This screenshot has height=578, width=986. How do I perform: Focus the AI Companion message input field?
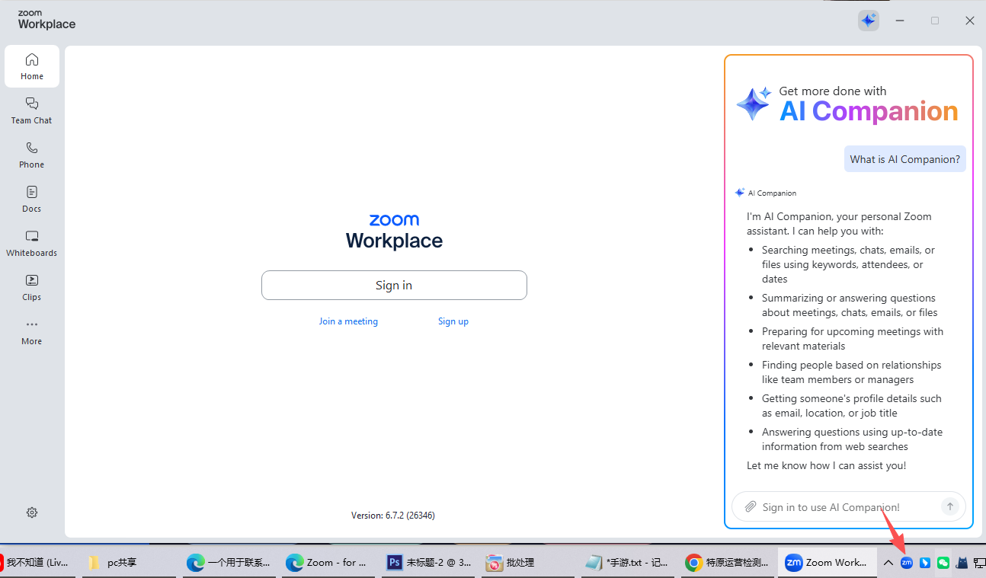click(848, 506)
